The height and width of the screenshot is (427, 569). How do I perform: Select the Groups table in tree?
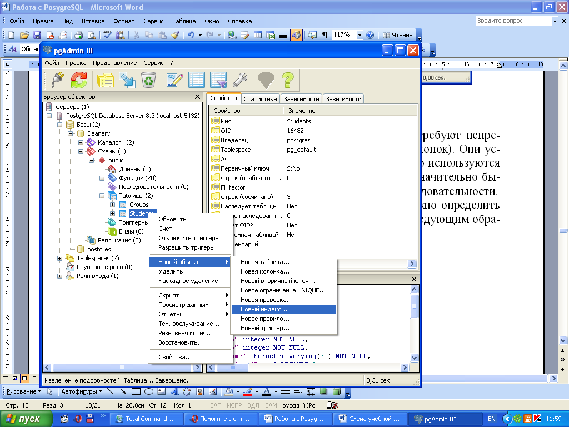tap(138, 205)
